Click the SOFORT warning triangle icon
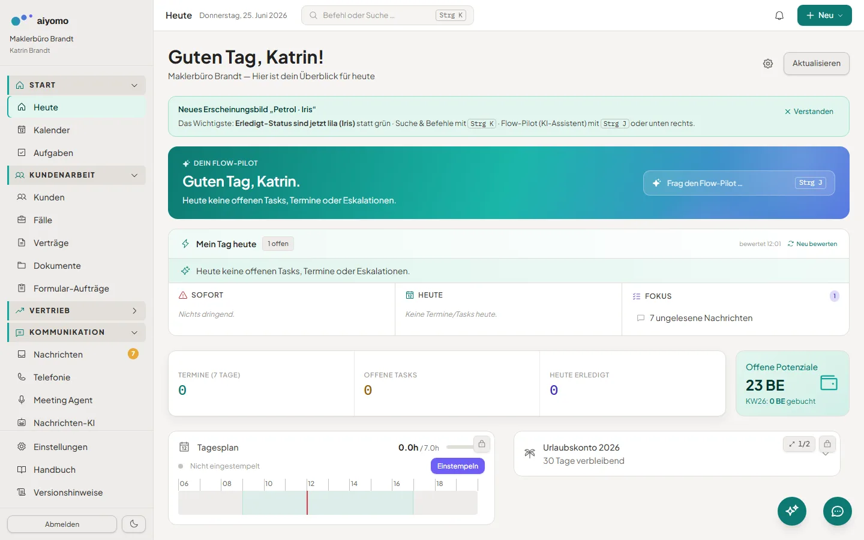 pos(183,295)
